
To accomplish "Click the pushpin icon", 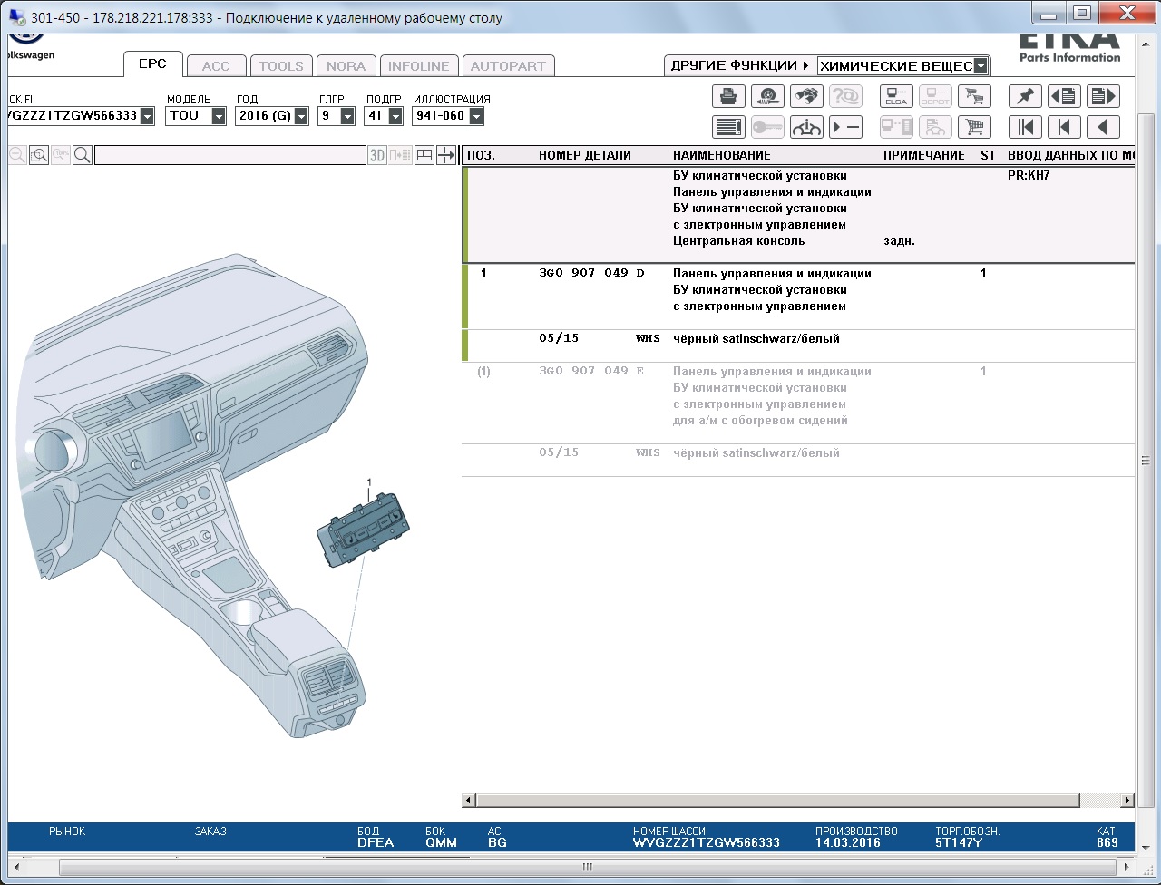I will 1025,96.
